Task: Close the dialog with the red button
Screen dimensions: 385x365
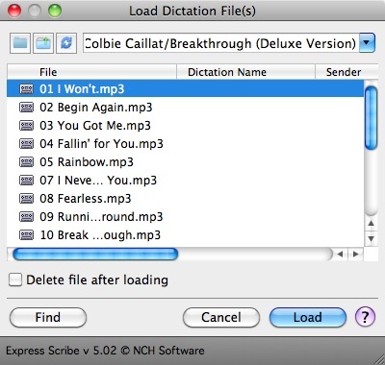Action: pos(14,11)
